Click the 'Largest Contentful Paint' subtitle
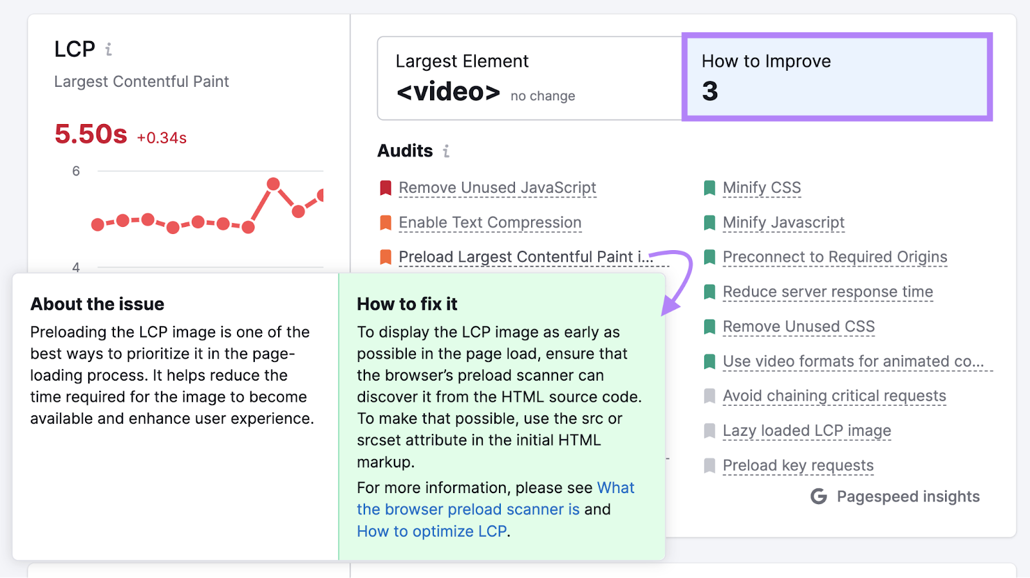1030x578 pixels. click(x=142, y=82)
